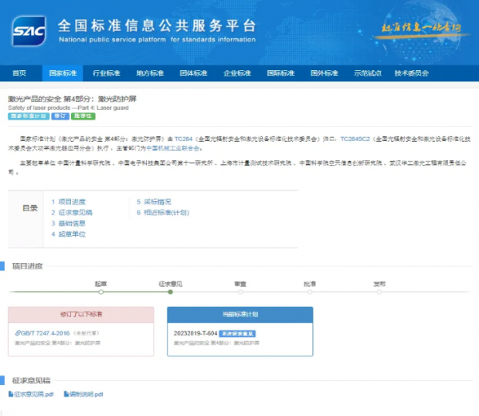
Task: Click the 推荐性 green tag badge
Action: 83,116
